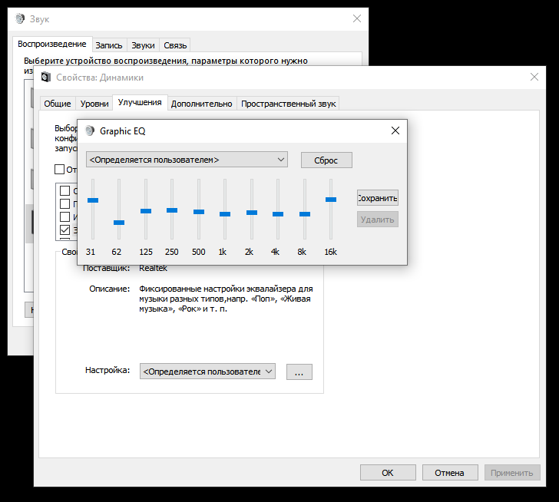Toggle the third enhancement checkbox in the list
Viewport: 559px width, 502px height.
[64, 216]
